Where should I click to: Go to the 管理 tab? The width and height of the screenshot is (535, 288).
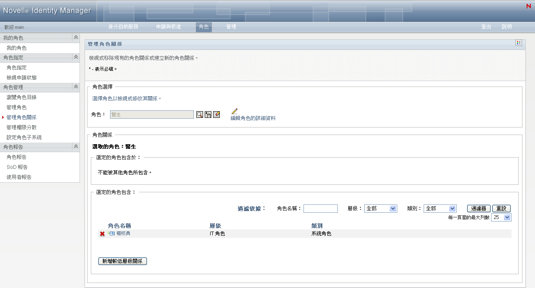[231, 27]
